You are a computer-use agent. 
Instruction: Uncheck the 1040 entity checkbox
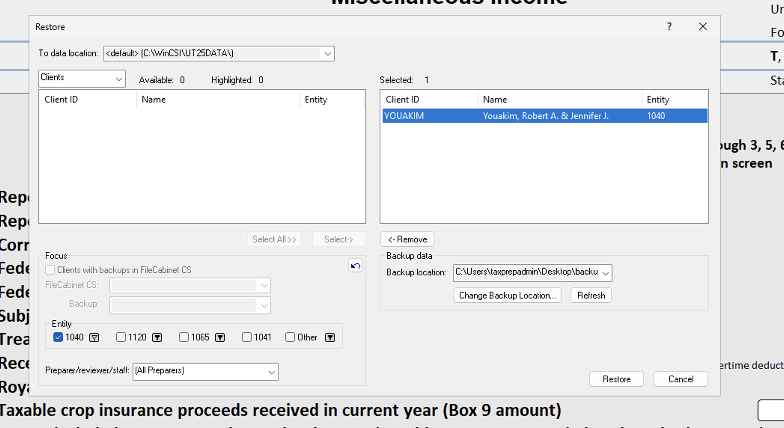[58, 337]
